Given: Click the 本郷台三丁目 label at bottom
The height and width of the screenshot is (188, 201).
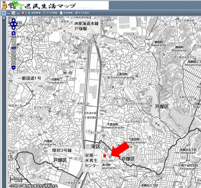Looking at the screenshot, I should 150,185.
